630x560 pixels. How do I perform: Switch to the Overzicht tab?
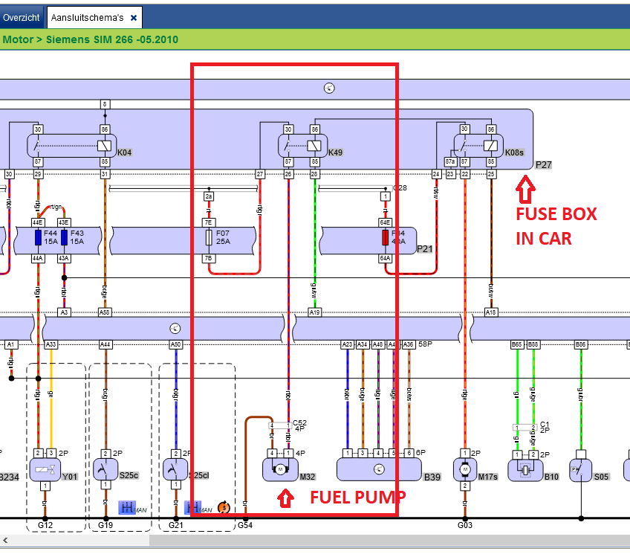click(x=22, y=17)
